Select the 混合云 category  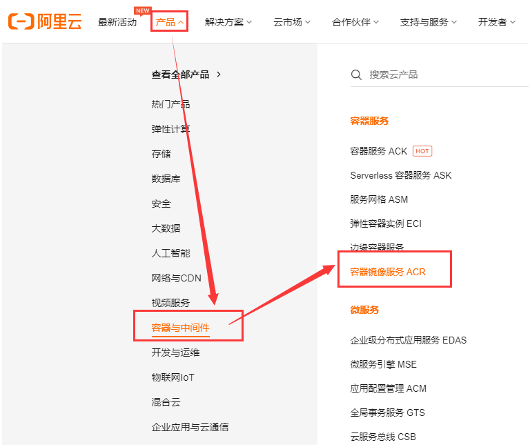click(x=166, y=402)
